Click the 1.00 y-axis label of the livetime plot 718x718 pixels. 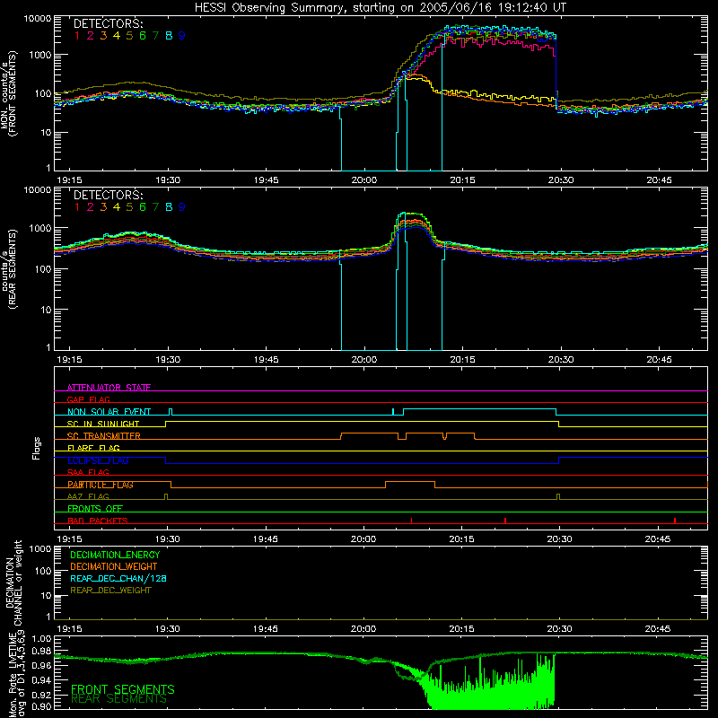tap(42, 638)
